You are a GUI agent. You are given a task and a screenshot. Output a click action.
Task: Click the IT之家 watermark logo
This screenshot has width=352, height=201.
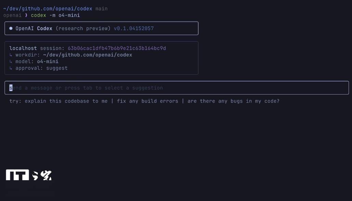point(29,175)
